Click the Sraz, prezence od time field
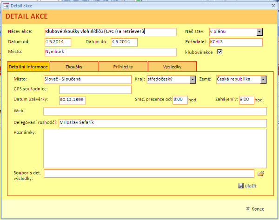 [180, 100]
